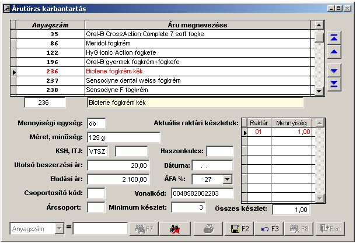Minimize the Árutörzs karbantartás window

[331, 9]
